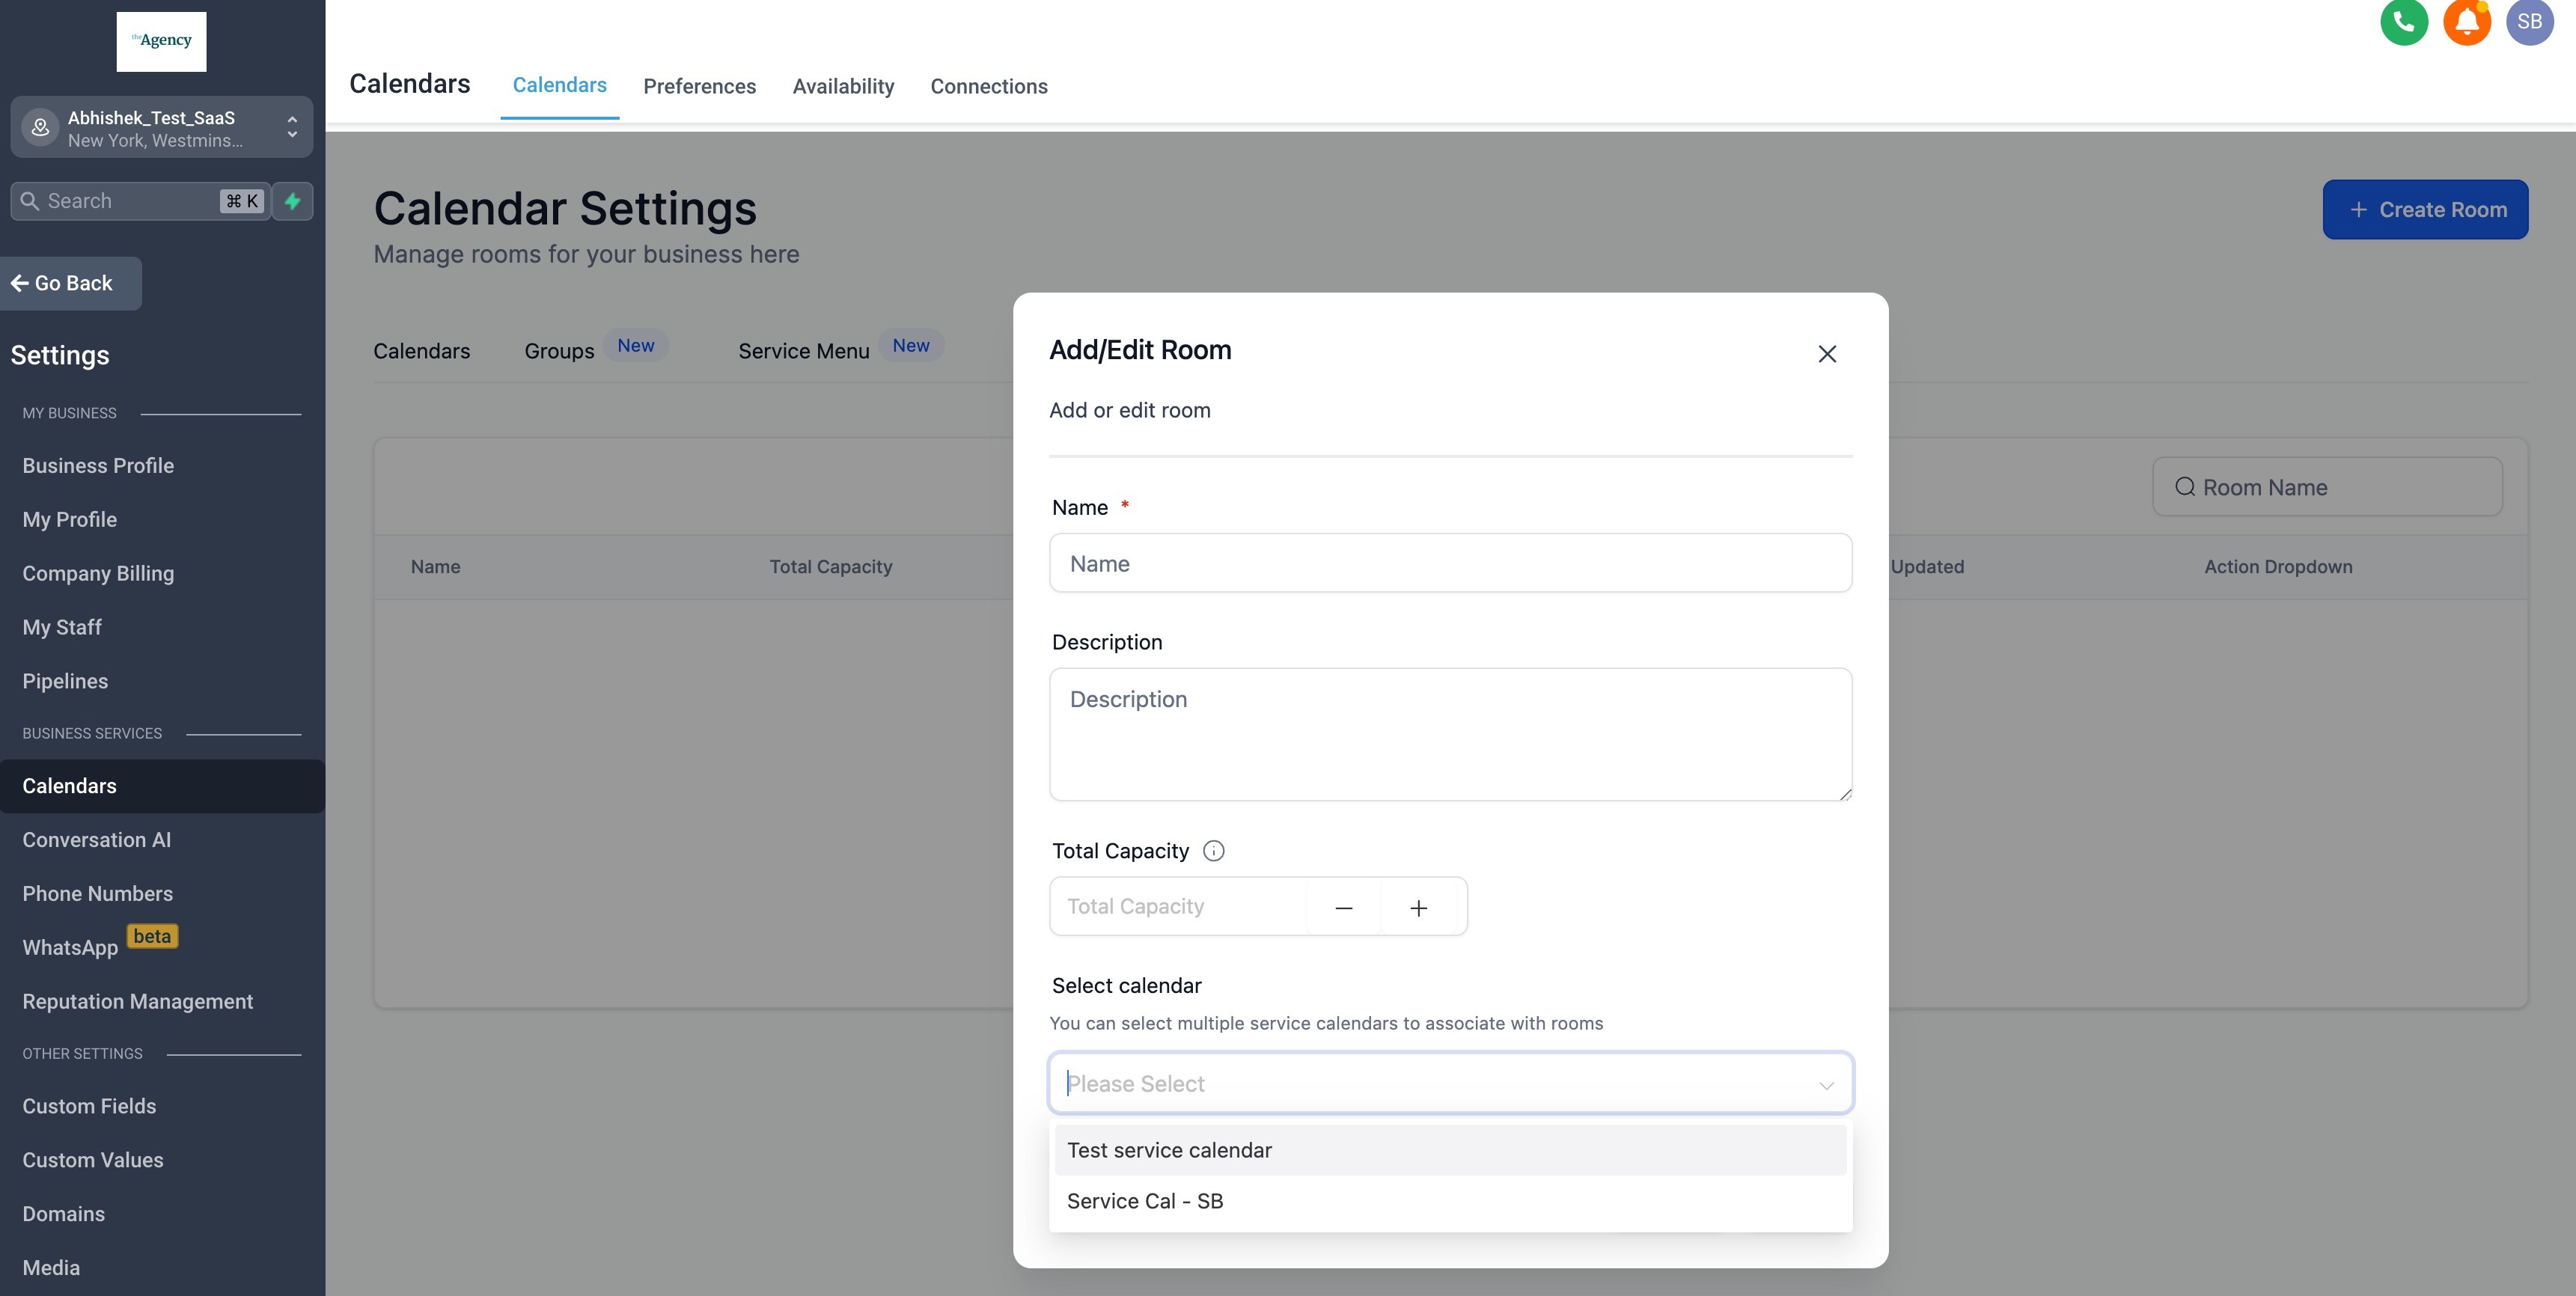Click the Total Capacity info icon

click(1213, 851)
